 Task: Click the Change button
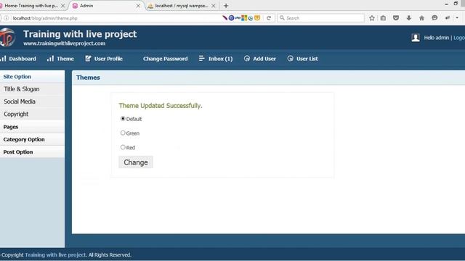pos(136,162)
